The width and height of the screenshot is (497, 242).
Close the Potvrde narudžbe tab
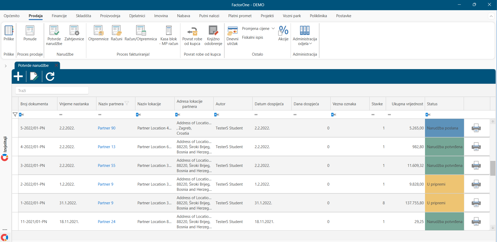[x=56, y=66]
